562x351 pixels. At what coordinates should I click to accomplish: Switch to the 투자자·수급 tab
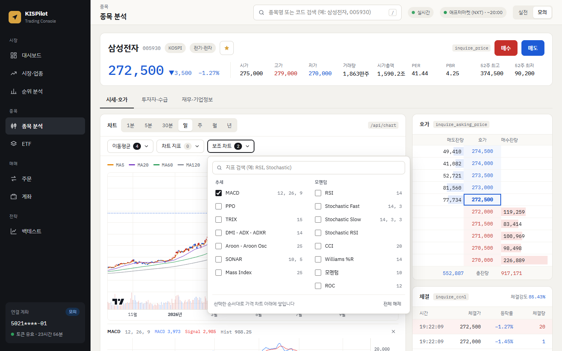(155, 100)
